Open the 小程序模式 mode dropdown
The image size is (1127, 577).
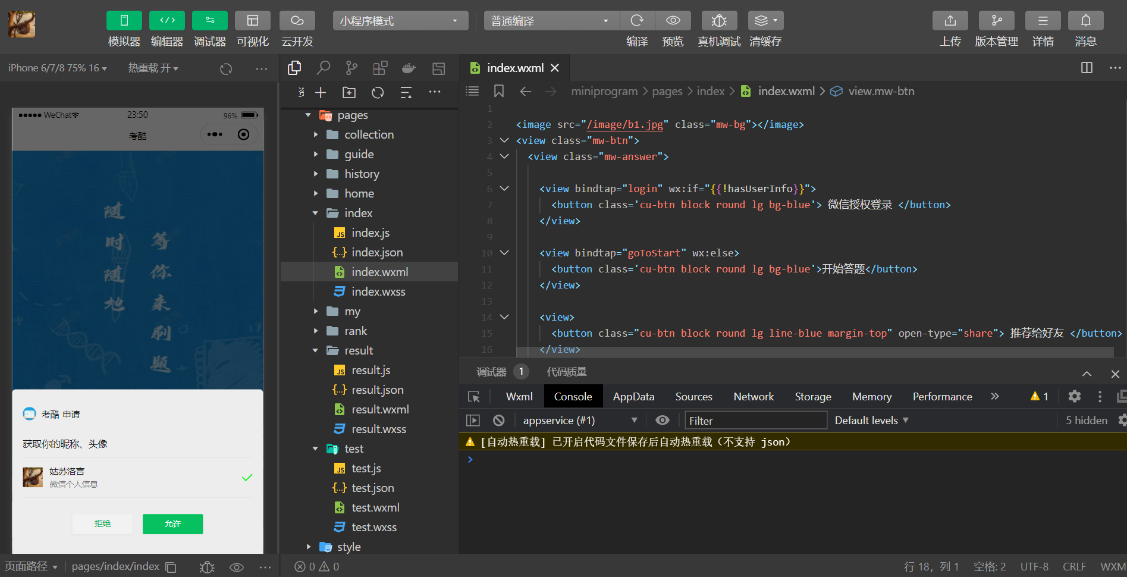tap(400, 21)
